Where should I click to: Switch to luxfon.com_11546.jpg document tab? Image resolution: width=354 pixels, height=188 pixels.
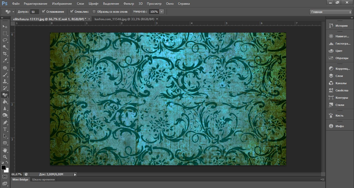click(124, 19)
